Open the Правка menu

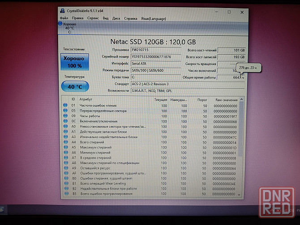pyautogui.click(x=77, y=18)
